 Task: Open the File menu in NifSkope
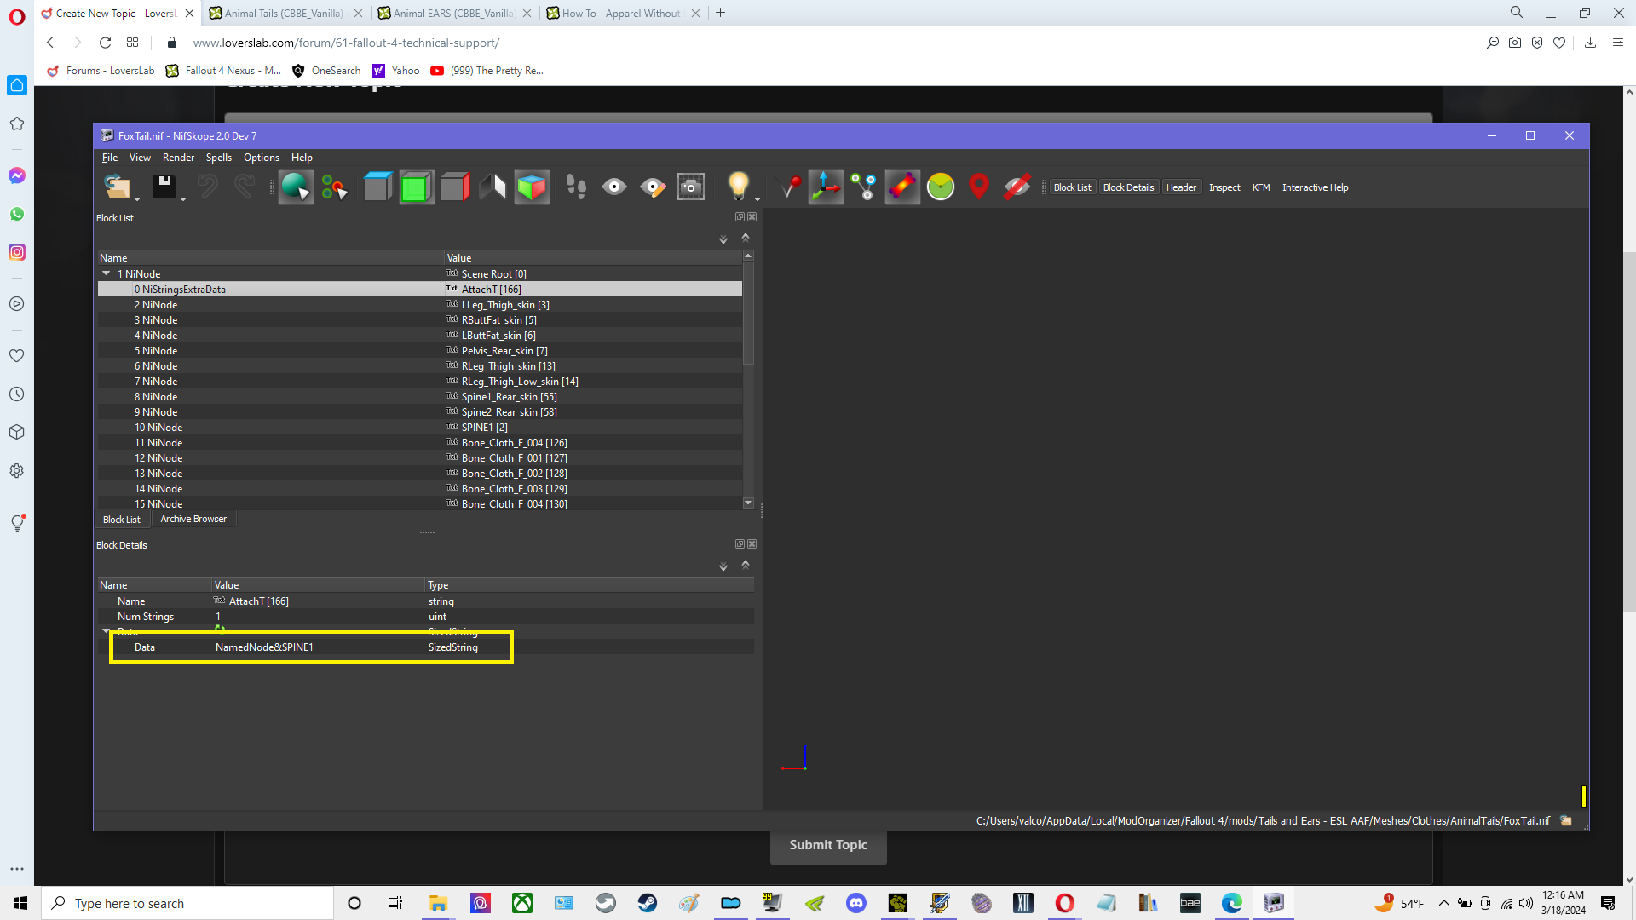tap(110, 158)
